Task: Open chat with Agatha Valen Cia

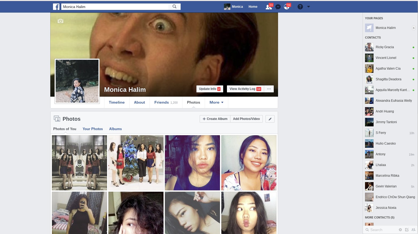Action: [x=390, y=69]
